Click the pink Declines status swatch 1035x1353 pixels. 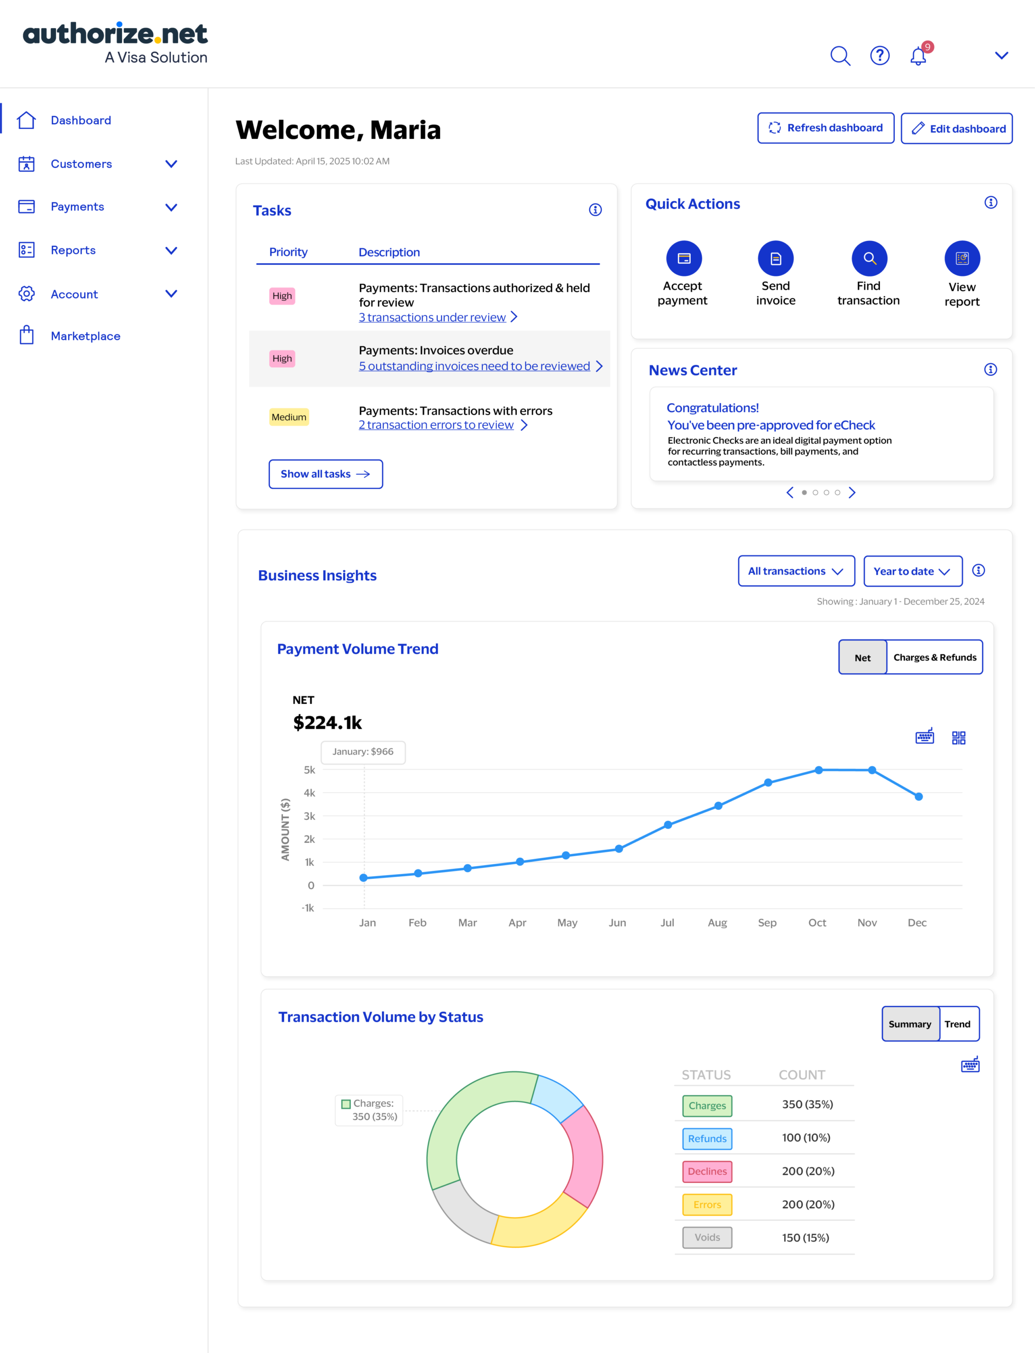(x=707, y=1171)
